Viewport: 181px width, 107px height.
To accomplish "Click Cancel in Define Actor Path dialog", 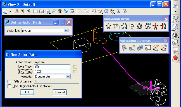I will coord(60,92).
